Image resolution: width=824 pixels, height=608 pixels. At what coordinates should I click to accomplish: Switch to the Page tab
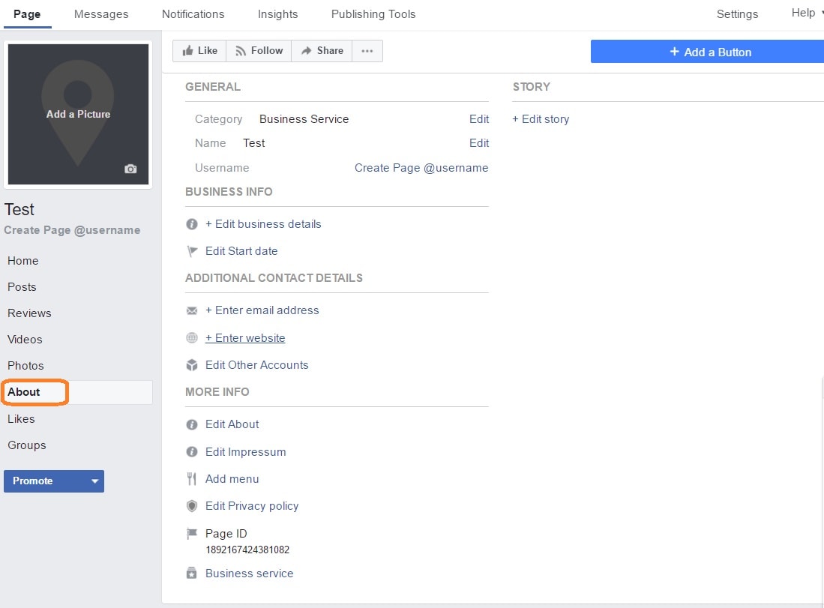pos(27,14)
